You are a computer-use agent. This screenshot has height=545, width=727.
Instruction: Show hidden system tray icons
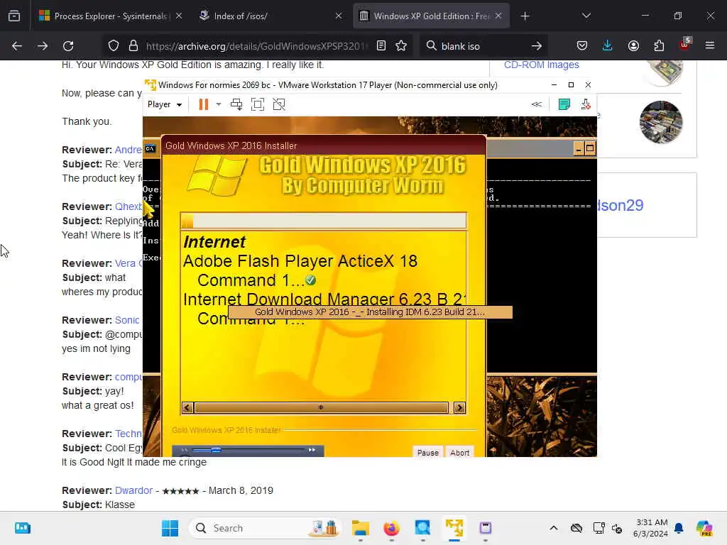coord(554,528)
